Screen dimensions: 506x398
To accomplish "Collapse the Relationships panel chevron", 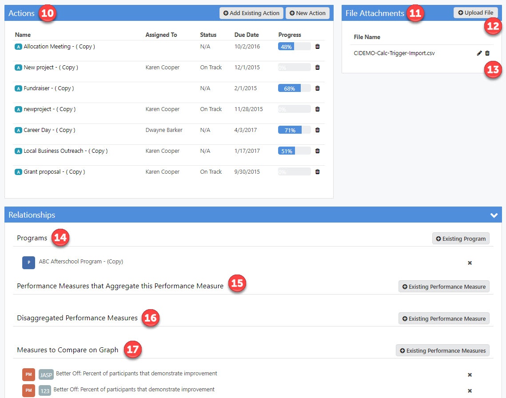I will point(494,215).
